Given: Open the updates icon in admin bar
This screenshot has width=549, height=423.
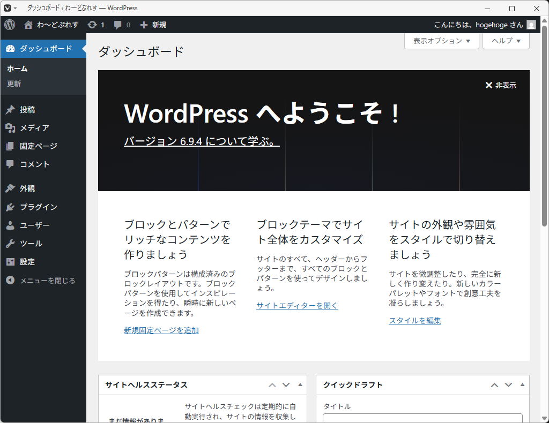Looking at the screenshot, I should click(x=92, y=25).
